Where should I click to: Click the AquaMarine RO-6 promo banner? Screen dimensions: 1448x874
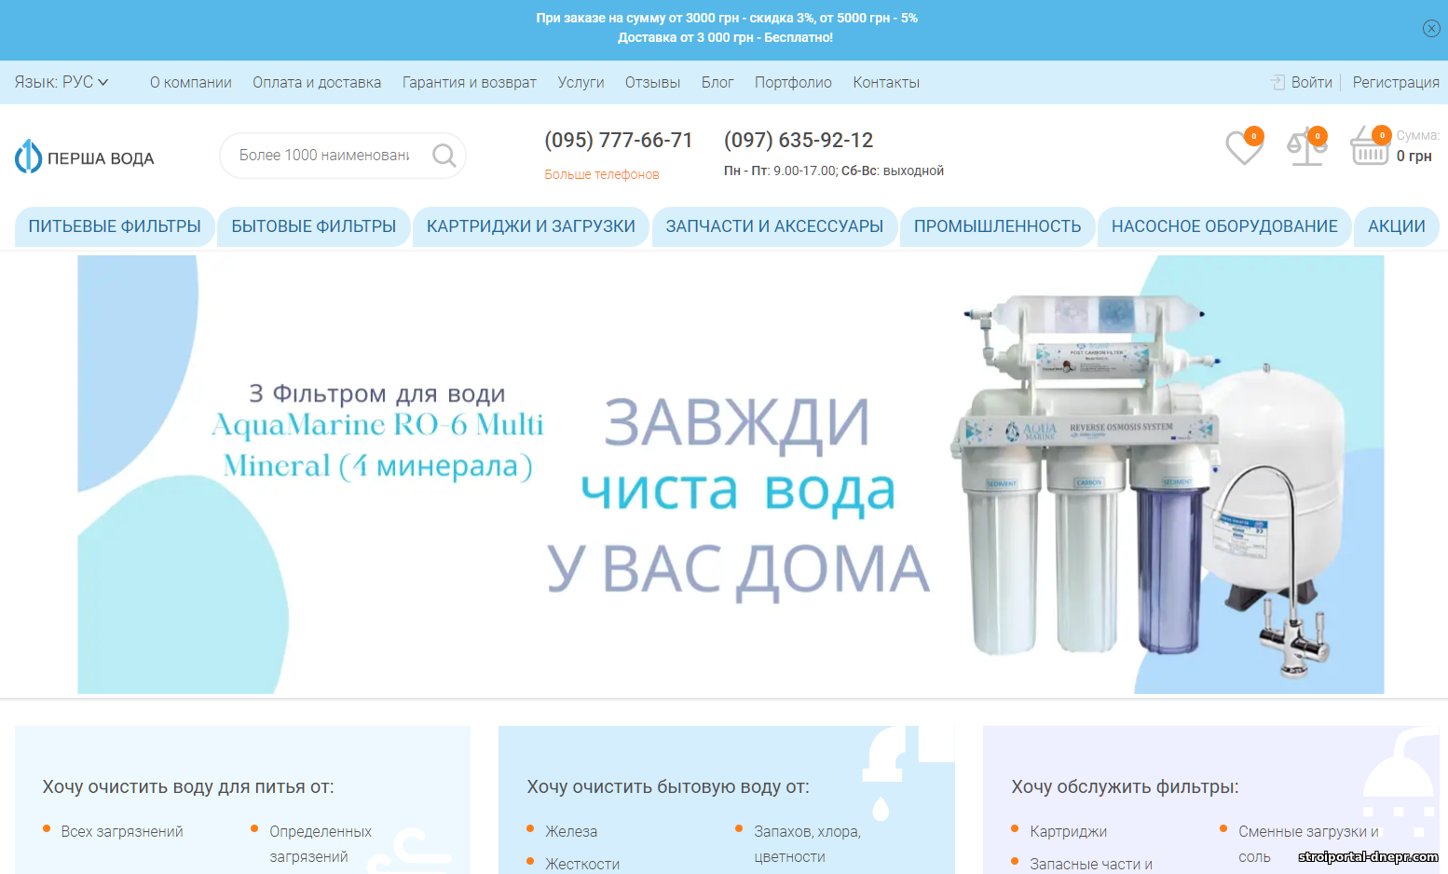coord(731,474)
